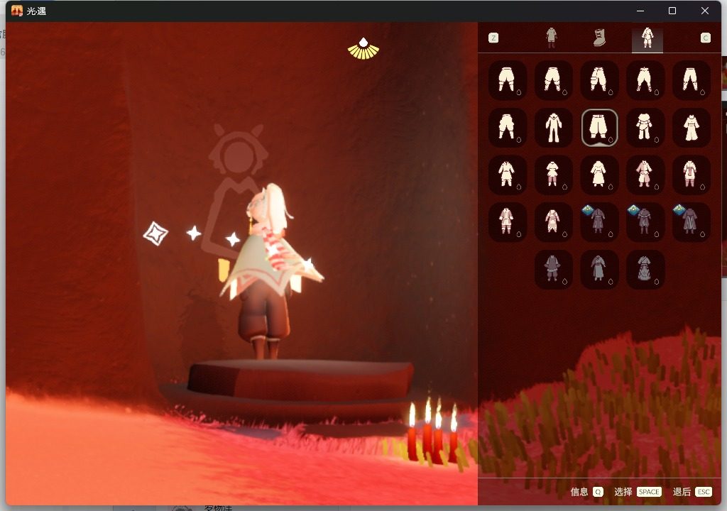This screenshot has width=727, height=511.
Task: Click the C key next-category button
Action: [705, 38]
